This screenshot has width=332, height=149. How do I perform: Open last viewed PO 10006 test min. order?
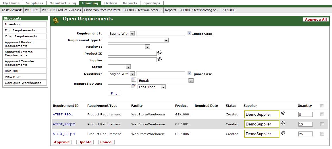pyautogui.click(x=143, y=10)
